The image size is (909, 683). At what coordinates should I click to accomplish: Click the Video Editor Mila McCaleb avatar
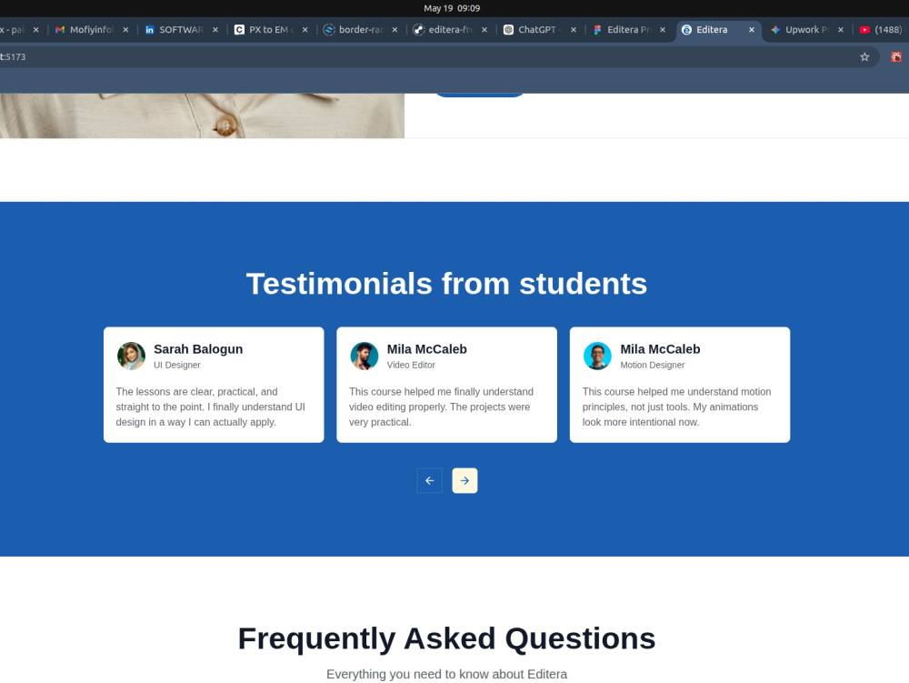pos(365,356)
